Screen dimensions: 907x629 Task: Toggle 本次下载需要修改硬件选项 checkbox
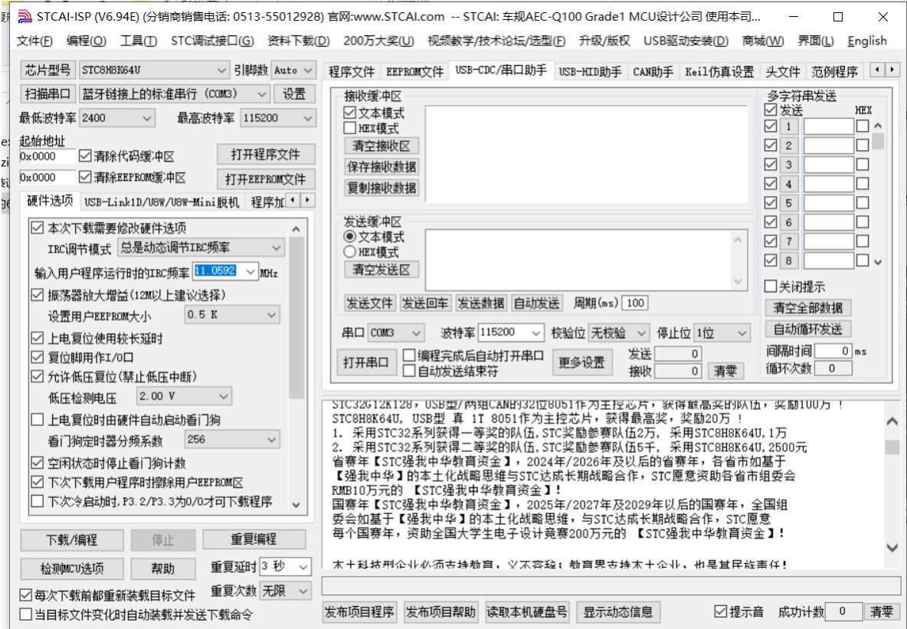(38, 228)
